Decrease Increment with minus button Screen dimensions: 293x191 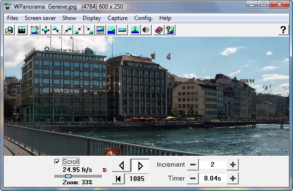tap(193, 165)
